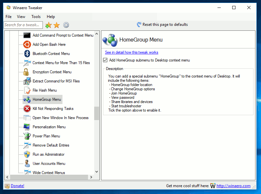
Task: Click the Bluetooth Context Menu icon
Action: click(x=27, y=54)
